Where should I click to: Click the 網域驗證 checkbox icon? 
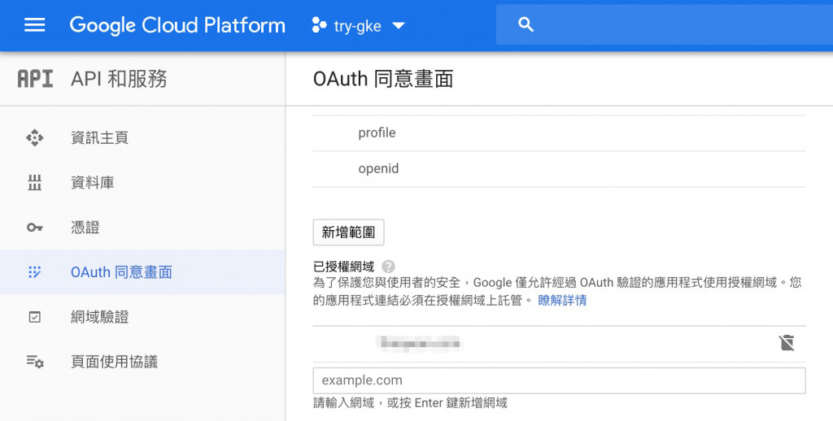point(34,317)
